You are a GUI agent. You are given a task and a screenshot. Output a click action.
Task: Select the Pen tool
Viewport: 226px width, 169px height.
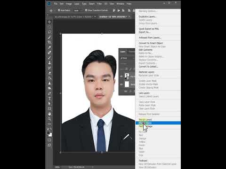point(49,93)
